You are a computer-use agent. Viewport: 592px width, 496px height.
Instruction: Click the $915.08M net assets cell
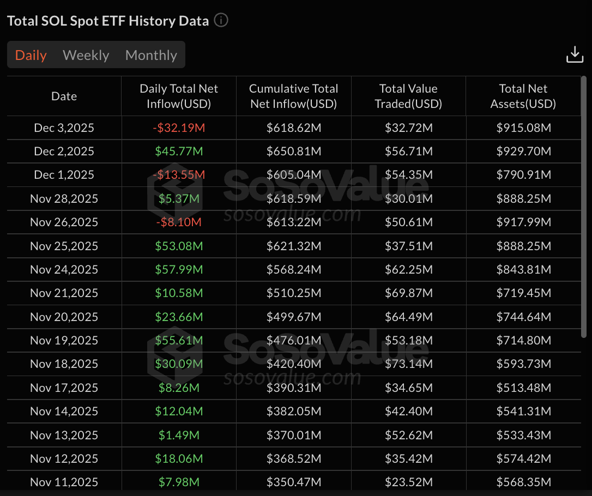tap(523, 128)
